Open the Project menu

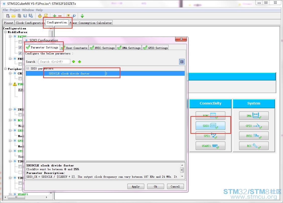point(15,10)
